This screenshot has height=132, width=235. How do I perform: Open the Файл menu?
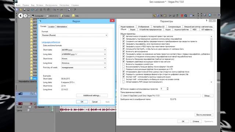(18, 5)
